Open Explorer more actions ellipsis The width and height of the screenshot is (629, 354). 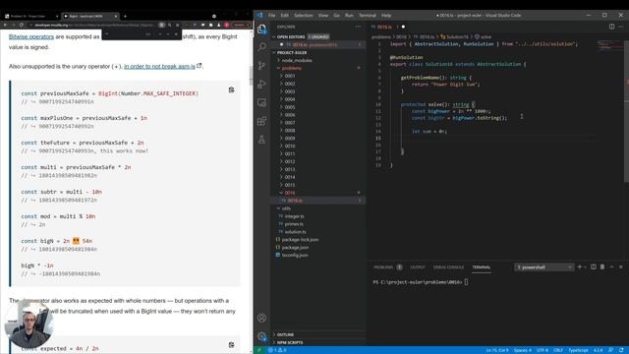(358, 27)
